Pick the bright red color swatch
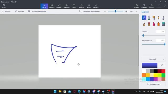Screen dimensions: 168x94 pos(163,71)
